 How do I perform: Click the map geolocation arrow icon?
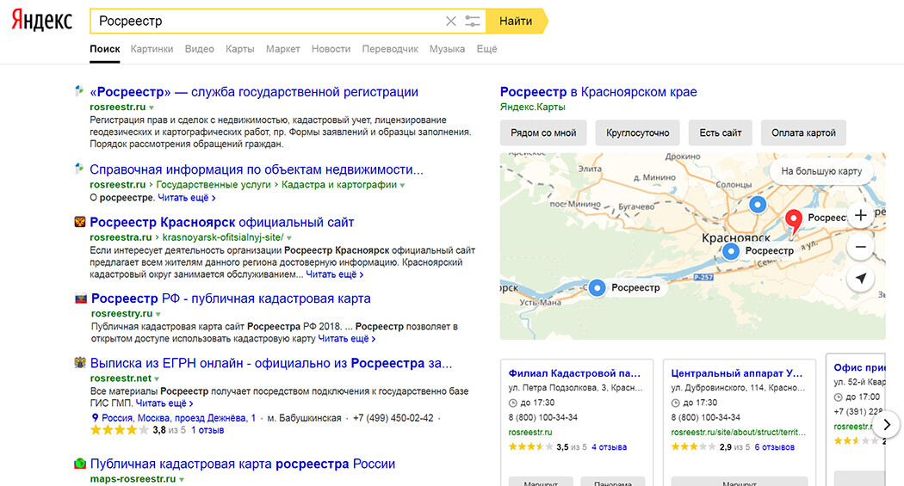click(860, 279)
